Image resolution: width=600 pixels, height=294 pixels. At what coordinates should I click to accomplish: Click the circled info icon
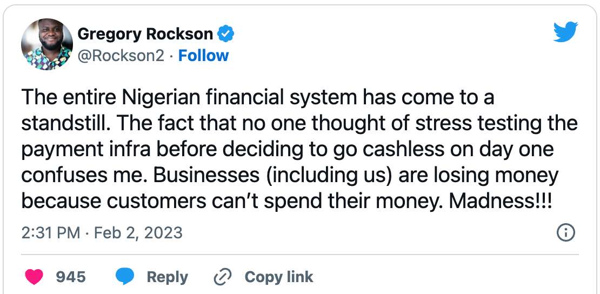(565, 233)
